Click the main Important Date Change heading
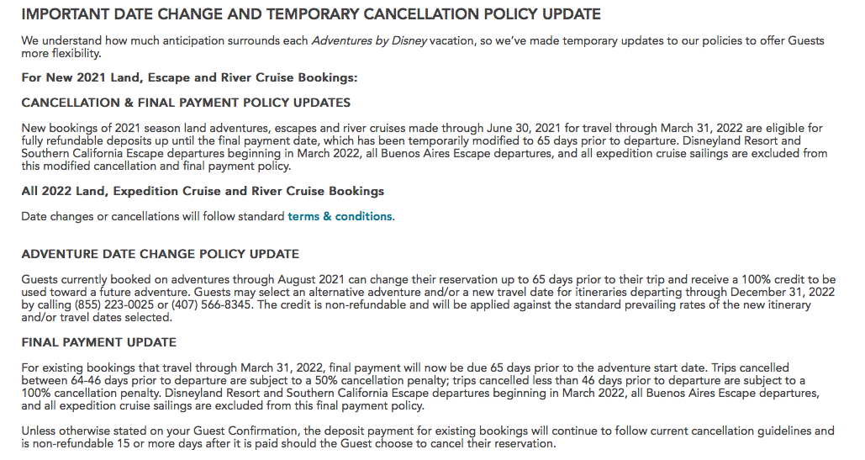 (x=311, y=14)
